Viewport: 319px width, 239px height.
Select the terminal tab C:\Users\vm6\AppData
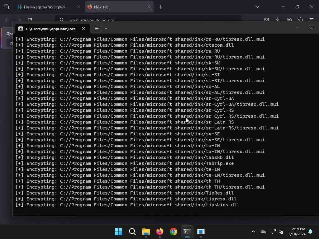pos(52,29)
